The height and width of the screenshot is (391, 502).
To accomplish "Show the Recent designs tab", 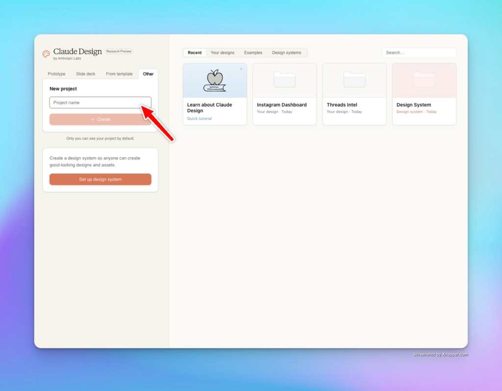I will tap(195, 53).
